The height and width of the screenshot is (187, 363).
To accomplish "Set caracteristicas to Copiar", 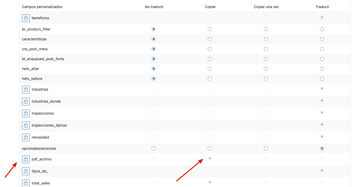I will coord(210,39).
